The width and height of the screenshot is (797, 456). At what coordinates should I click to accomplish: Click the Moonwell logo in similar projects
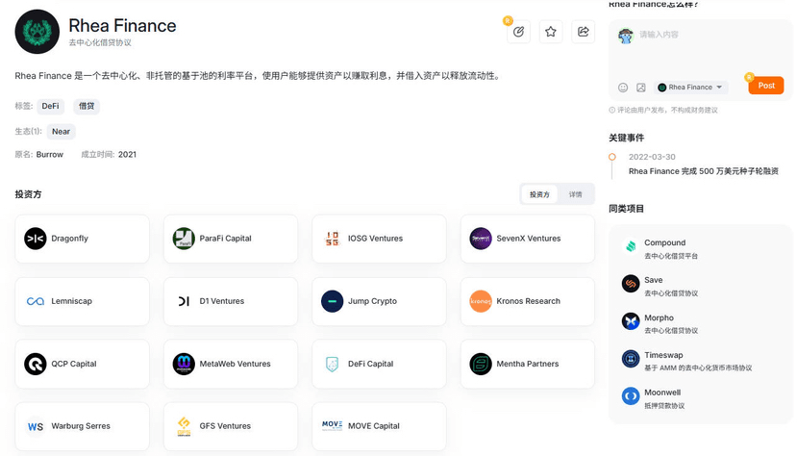(x=631, y=396)
